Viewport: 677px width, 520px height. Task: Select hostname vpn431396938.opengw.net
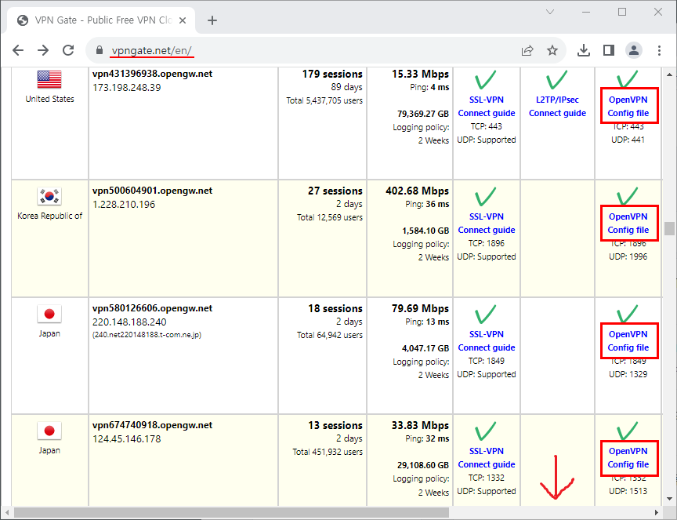152,74
